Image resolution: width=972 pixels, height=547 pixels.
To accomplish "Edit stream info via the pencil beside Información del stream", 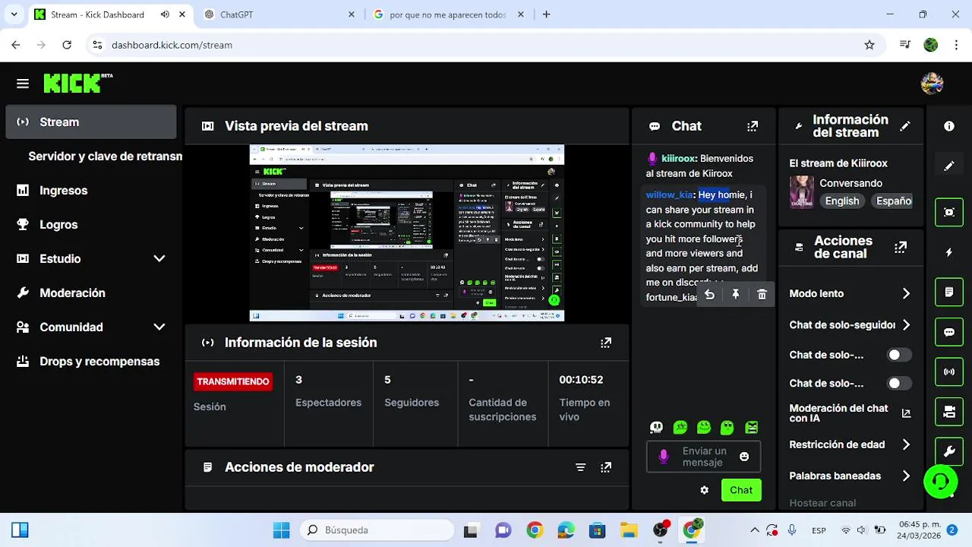I will [905, 126].
